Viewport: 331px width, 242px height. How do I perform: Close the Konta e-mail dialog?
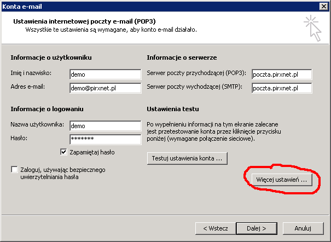click(323, 6)
